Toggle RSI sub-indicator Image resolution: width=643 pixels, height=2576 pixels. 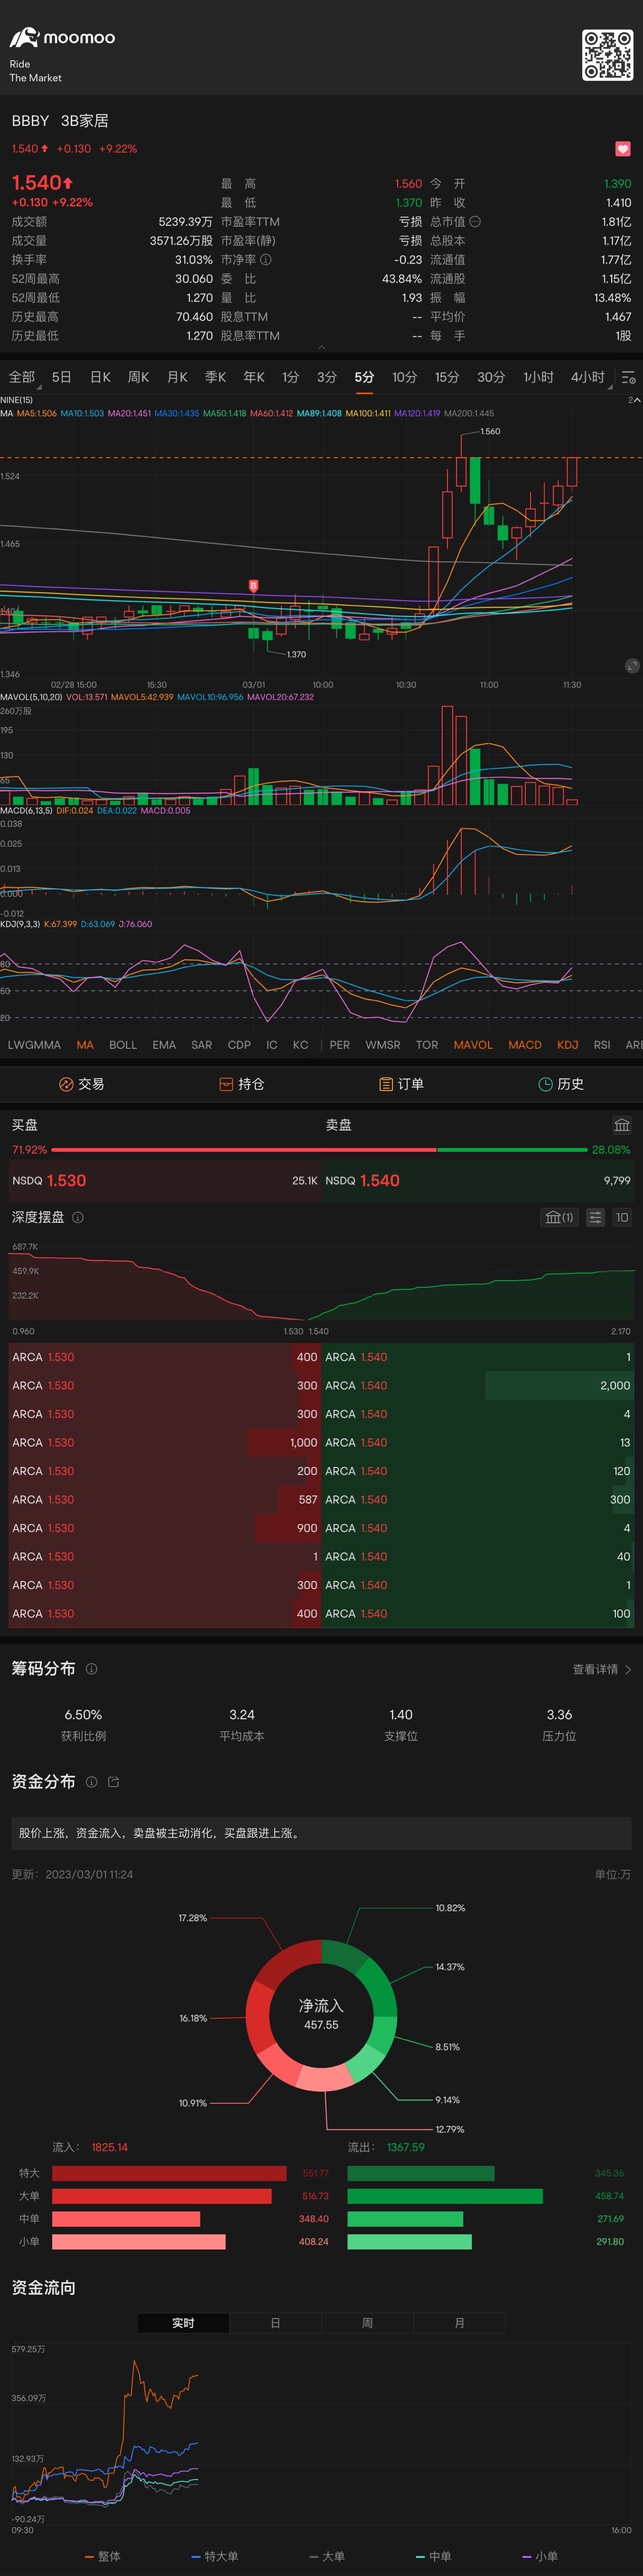pyautogui.click(x=602, y=1045)
